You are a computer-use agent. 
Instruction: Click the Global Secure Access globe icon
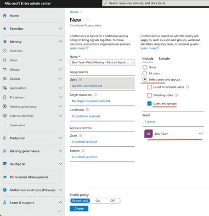point(5,190)
